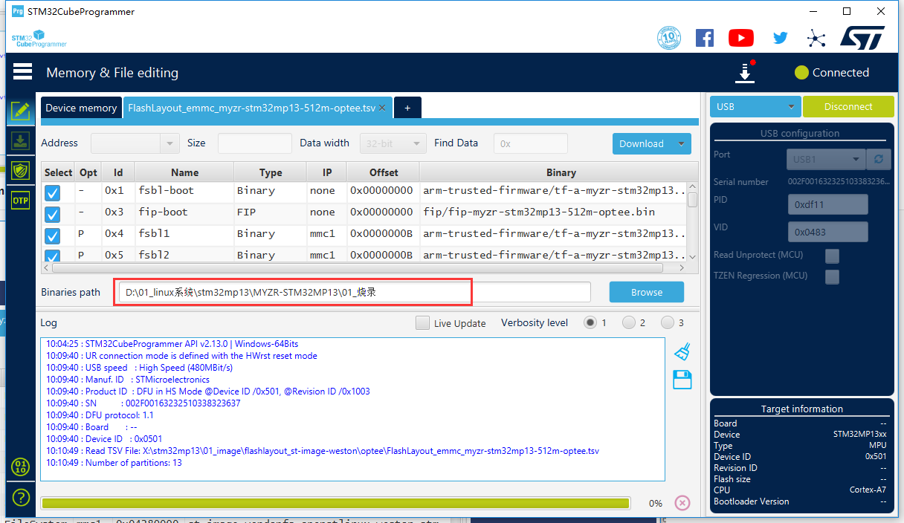
Task: Click the Binary column header
Action: click(561, 172)
